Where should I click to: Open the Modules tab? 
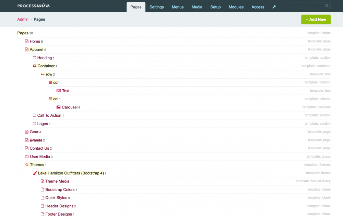236,7
